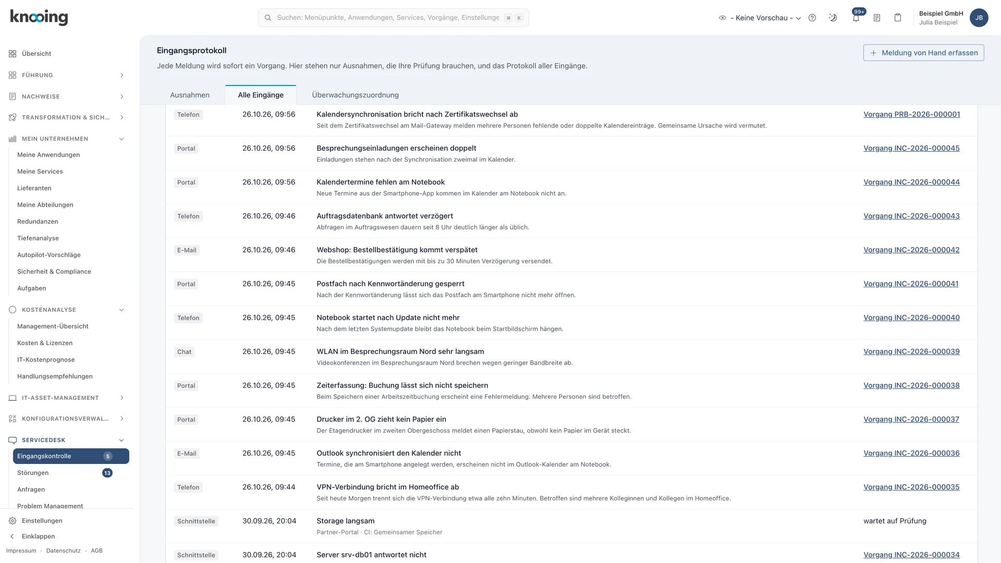Toggle dark mode moon icon

833,18
